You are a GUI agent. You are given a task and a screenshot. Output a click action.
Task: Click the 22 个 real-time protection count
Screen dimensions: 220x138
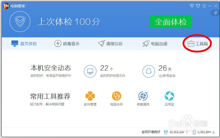point(107,68)
